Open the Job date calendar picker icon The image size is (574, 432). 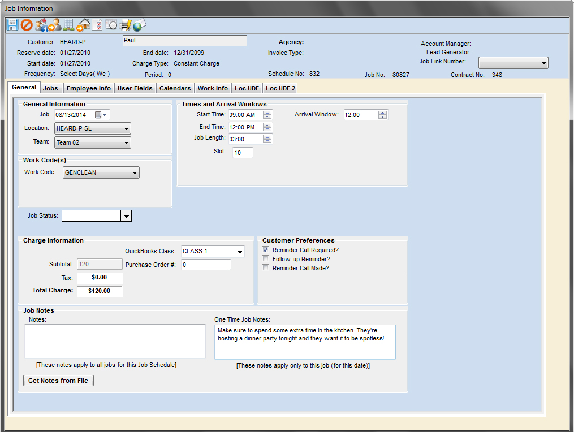(101, 115)
